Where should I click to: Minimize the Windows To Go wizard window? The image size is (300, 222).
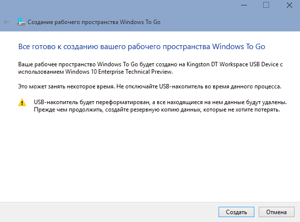pos(244,5)
